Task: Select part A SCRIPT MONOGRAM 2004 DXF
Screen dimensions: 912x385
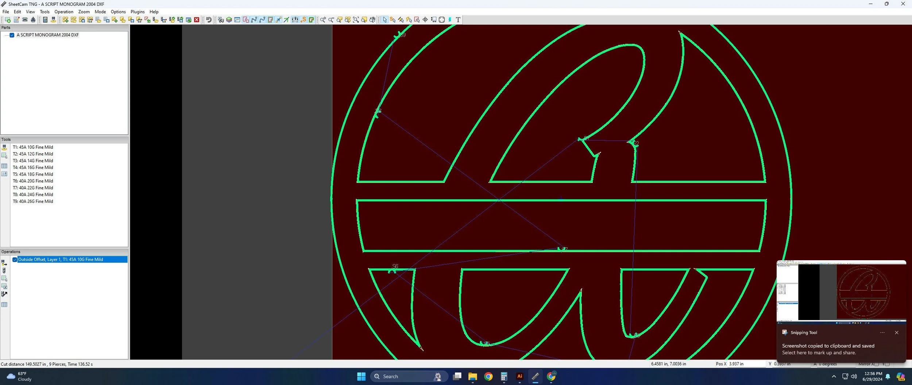Action: [x=48, y=35]
